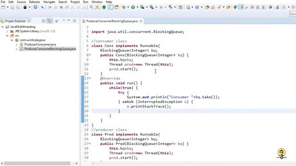Open the Navigate menu
This screenshot has height=166, width=296.
tap(49, 2)
